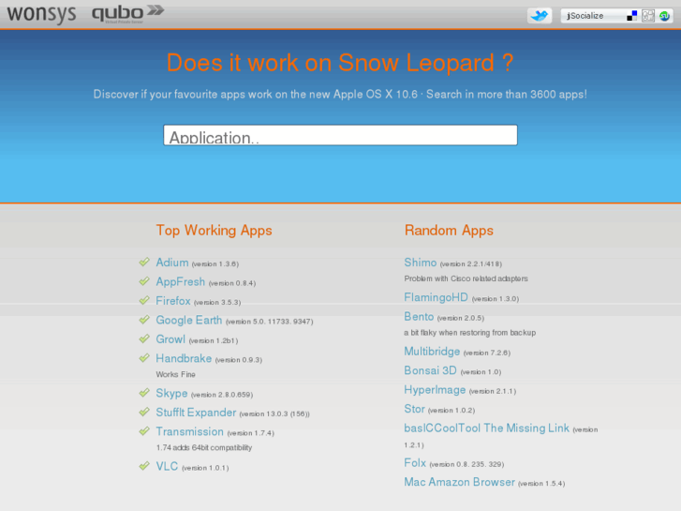Click the green checkmark beside Adium
Image resolution: width=681 pixels, height=511 pixels.
[x=144, y=262]
